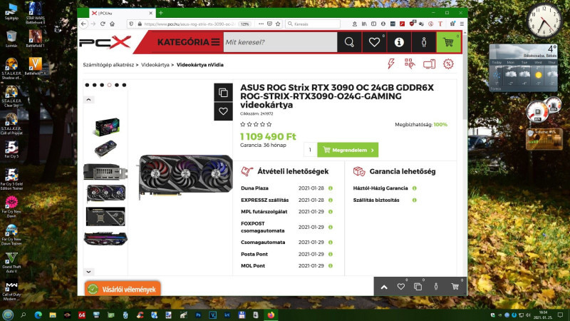Screen dimensions: 570x321
Task: Open Photoshop from the taskbar
Action: coord(198,315)
